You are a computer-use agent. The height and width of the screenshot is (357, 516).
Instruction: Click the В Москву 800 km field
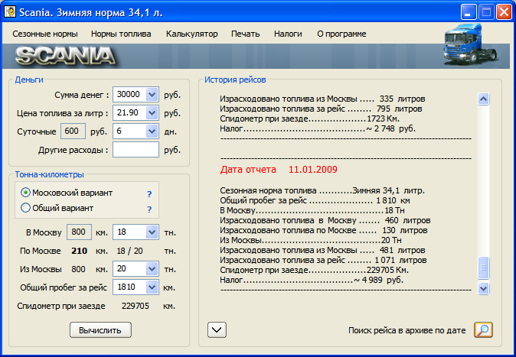79,232
